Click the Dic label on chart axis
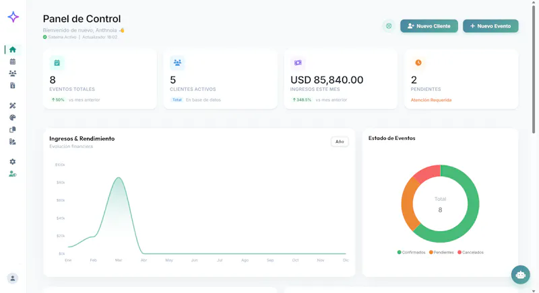Screen dimensions: 539x293 click(x=346, y=260)
